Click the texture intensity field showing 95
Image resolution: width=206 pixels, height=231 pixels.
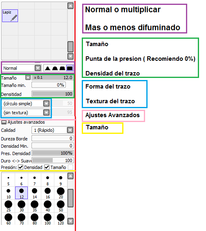(x=63, y=112)
